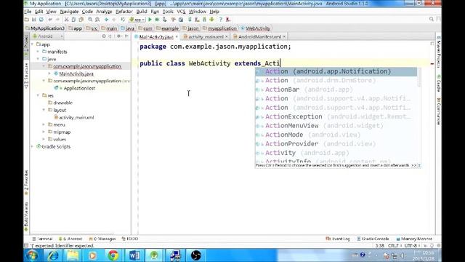Viewport: 465px width, 262px height.
Task: Click the Synchronize toolbar icon
Action: point(41,20)
